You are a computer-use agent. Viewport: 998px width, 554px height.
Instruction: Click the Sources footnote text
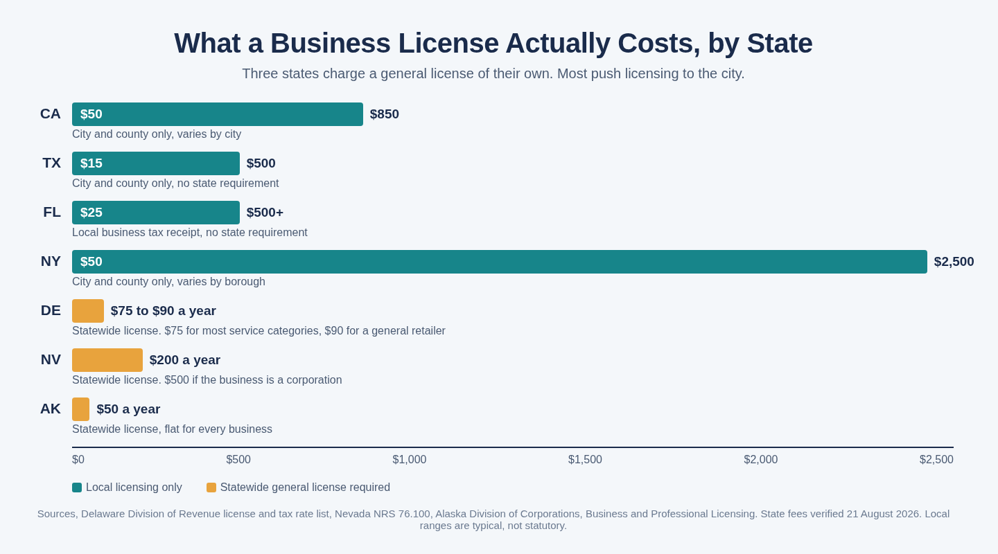493,519
